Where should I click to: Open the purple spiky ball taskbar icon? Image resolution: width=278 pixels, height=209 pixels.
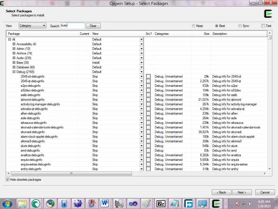pos(78,204)
